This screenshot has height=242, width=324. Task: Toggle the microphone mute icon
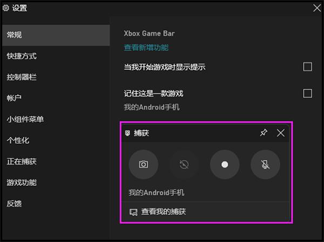265,165
